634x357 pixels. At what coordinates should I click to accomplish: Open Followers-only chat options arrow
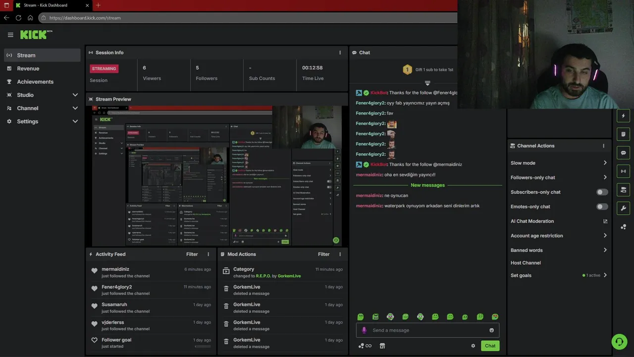pyautogui.click(x=605, y=178)
